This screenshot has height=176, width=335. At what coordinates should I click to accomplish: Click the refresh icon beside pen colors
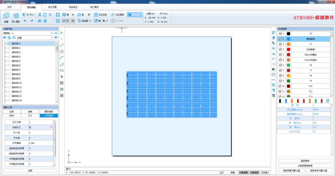[x=328, y=101]
